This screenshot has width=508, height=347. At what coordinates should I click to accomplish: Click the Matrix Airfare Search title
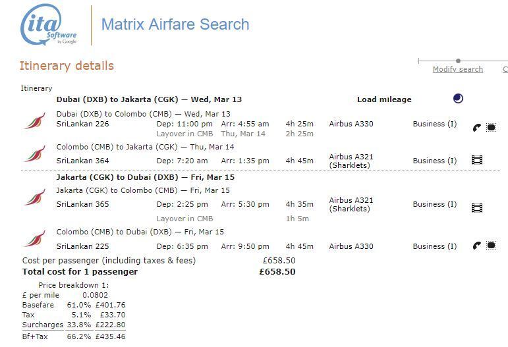click(175, 25)
